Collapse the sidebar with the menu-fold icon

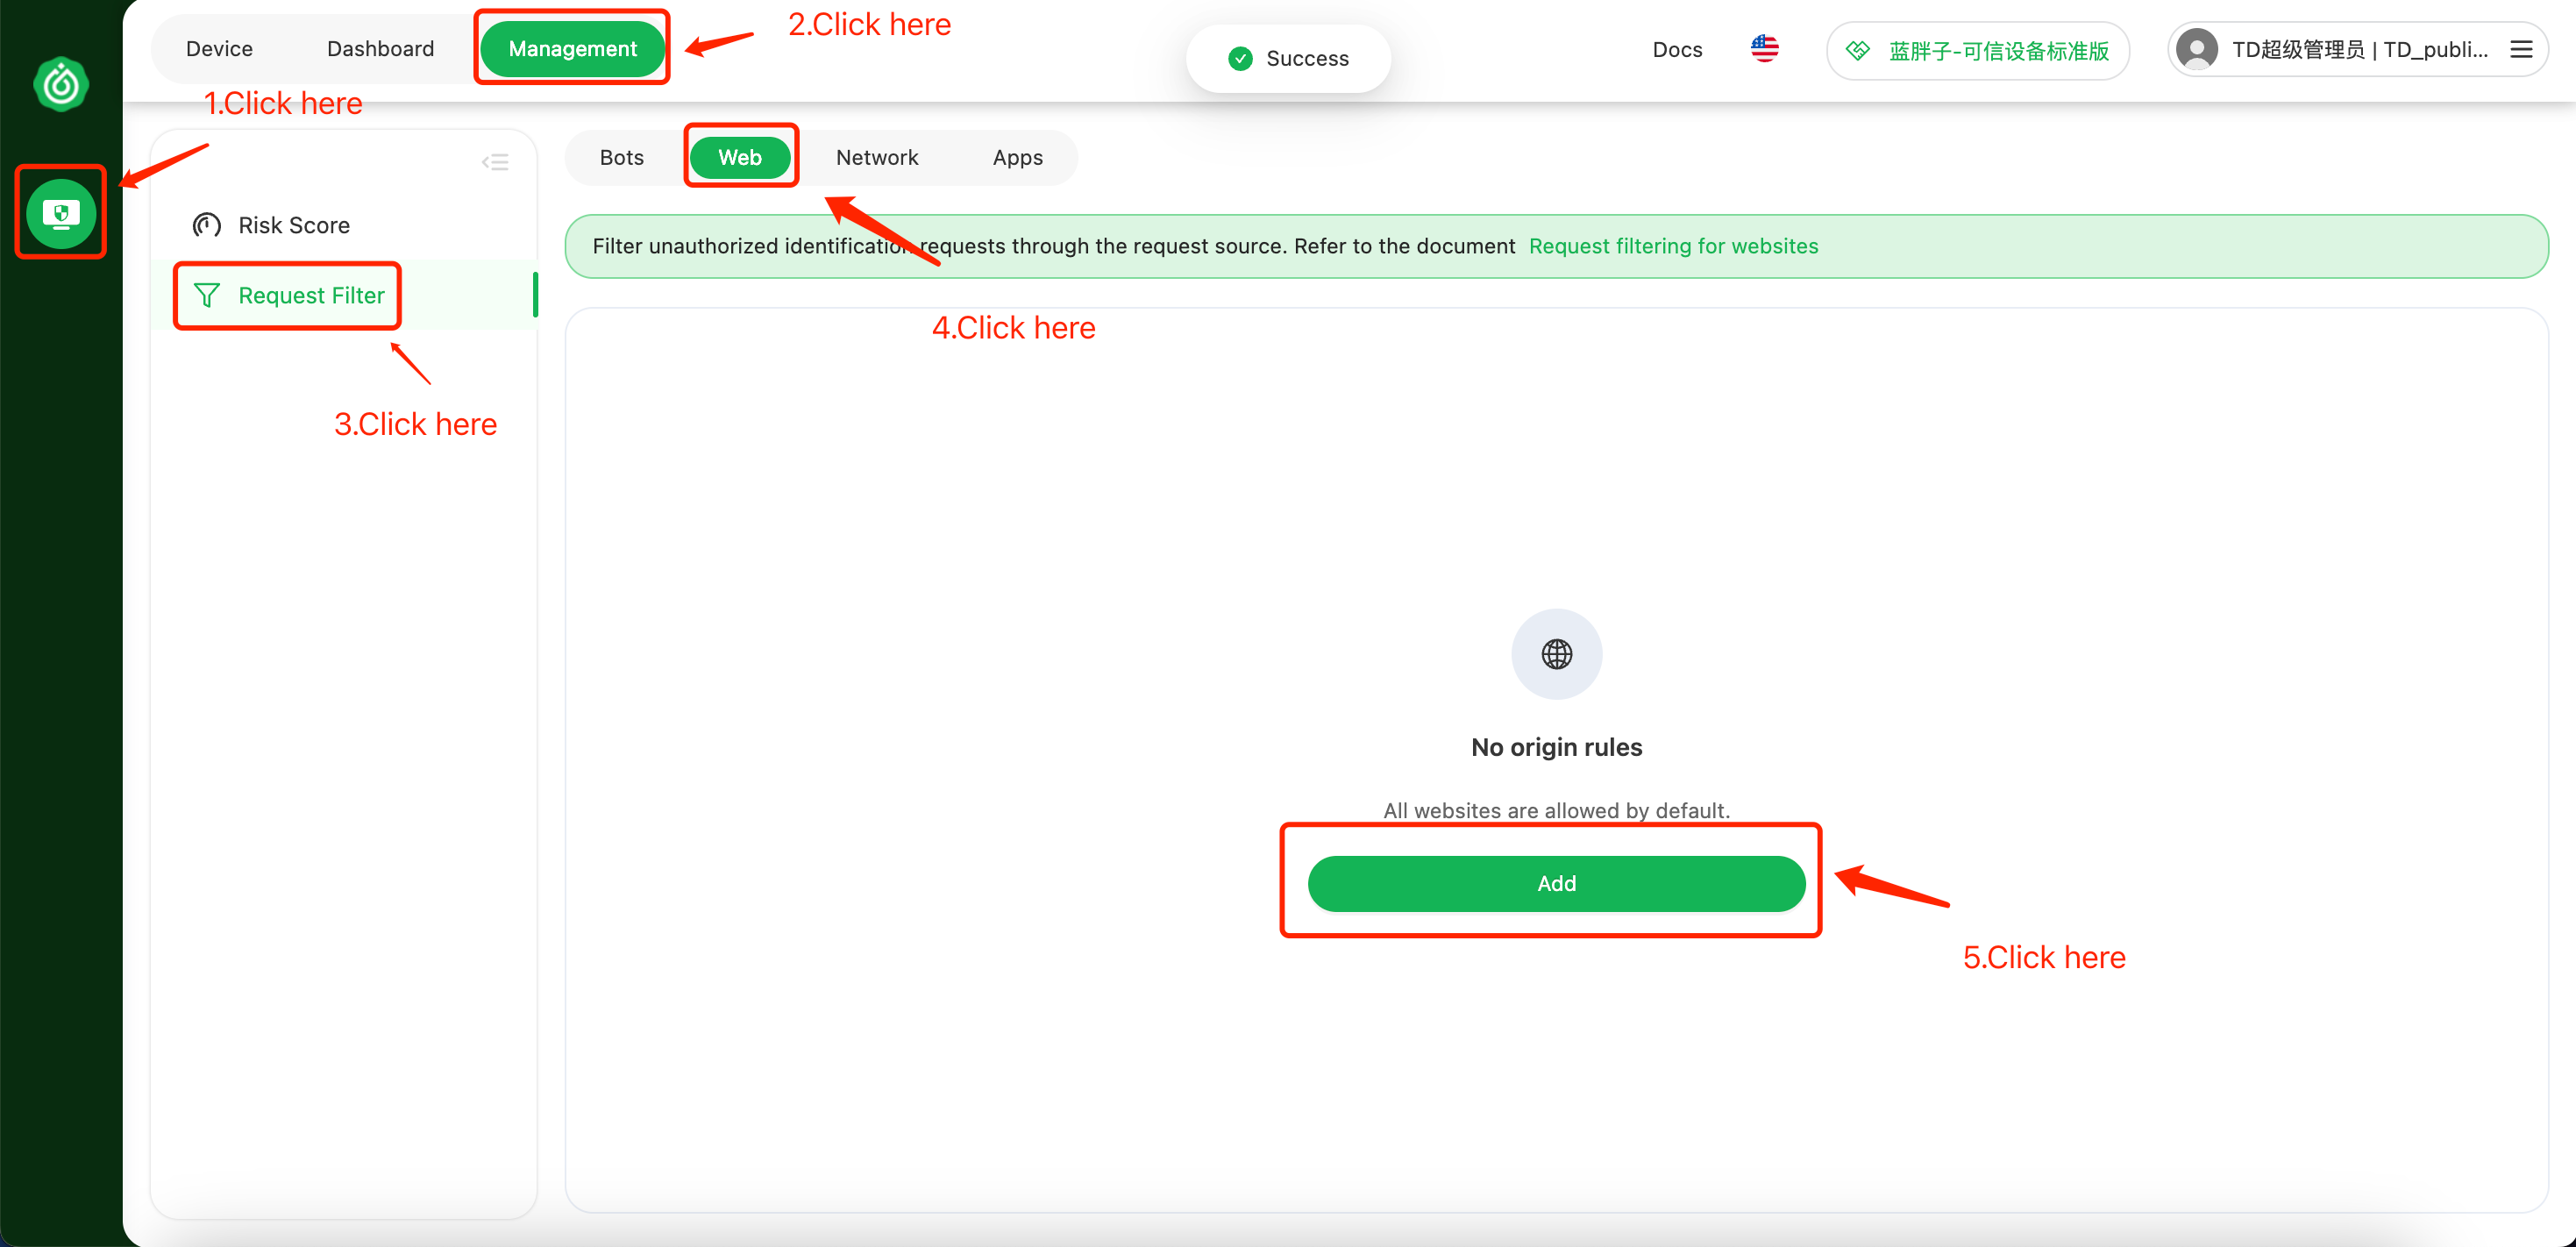[x=495, y=162]
